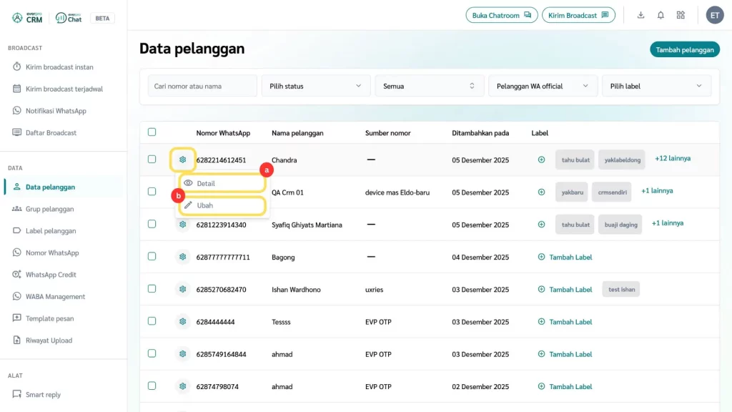Click the download icon in top bar
The width and height of the screenshot is (732, 412).
[640, 15]
